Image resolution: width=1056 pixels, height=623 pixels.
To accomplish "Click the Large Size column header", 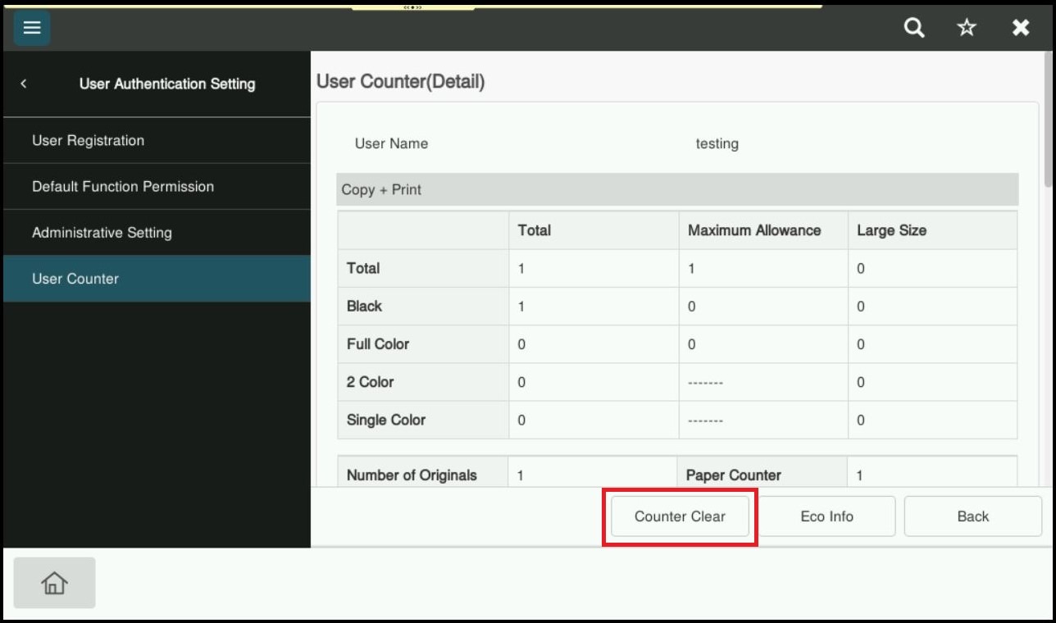I will coord(891,230).
